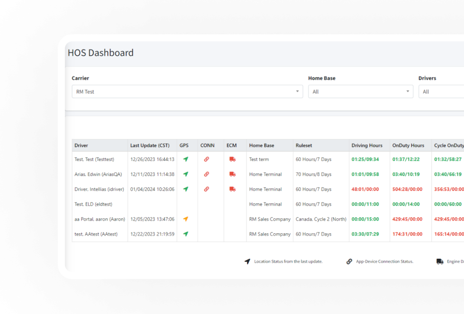
Task: Click the Engine Data truck icon in the legend
Action: [x=440, y=261]
